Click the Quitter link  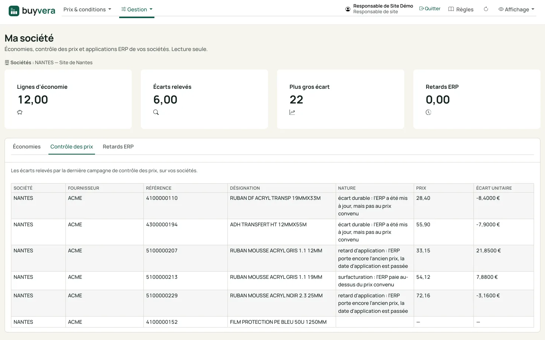(430, 9)
